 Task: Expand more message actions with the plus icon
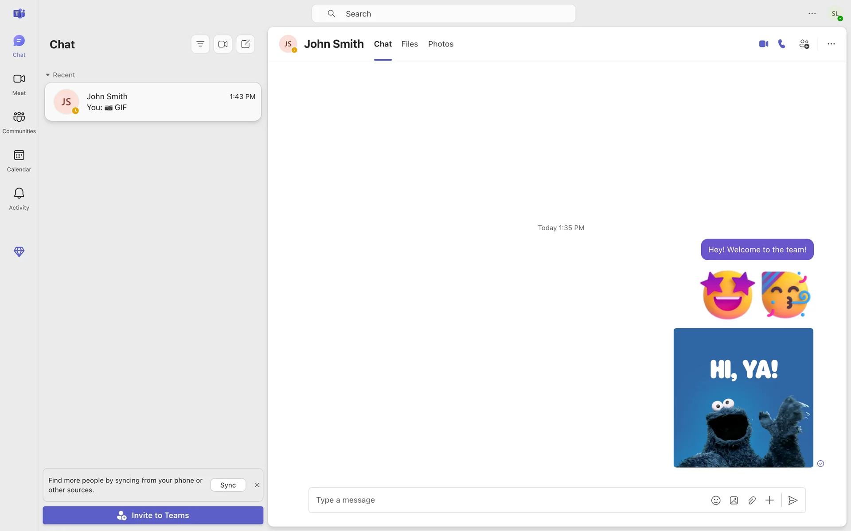point(769,500)
